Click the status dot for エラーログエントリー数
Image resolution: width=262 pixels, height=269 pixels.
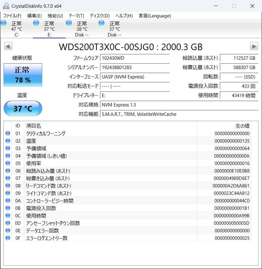8,238
